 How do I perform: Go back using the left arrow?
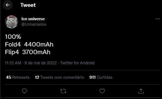point(8,5)
